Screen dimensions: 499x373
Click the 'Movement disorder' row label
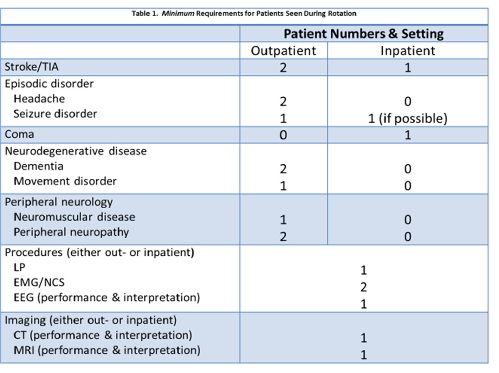coord(65,181)
